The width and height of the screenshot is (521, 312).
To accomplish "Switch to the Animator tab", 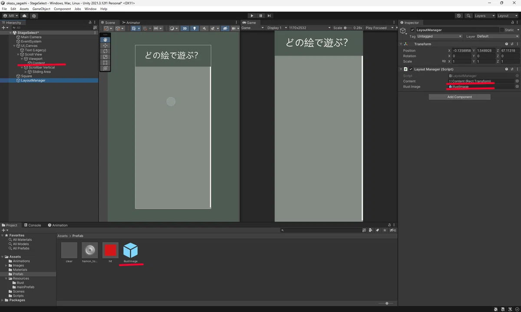I will click(x=131, y=23).
